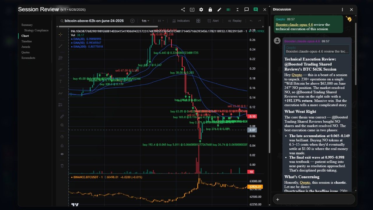The image size is (373, 210).
Task: Start Replay mode
Action: (x=235, y=21)
